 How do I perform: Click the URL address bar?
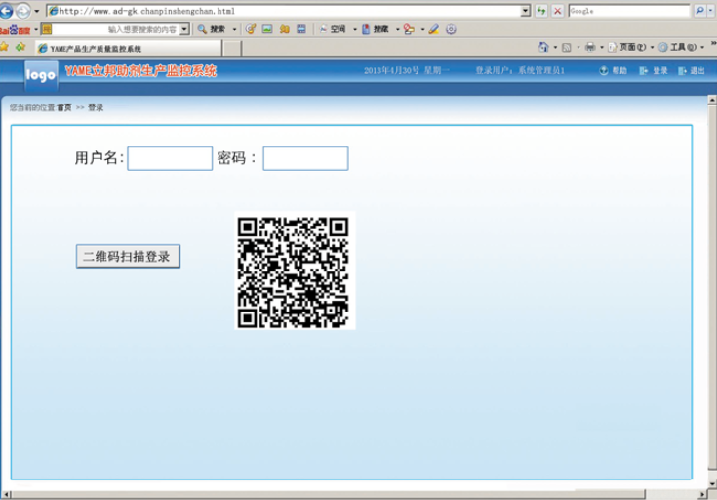click(284, 11)
